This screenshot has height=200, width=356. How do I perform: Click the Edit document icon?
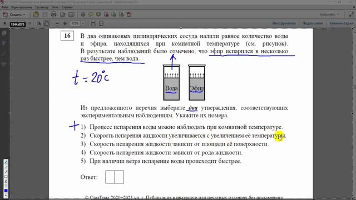pos(62,15)
